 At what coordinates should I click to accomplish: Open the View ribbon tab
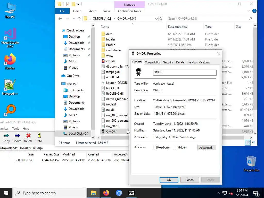(x=106, y=11)
